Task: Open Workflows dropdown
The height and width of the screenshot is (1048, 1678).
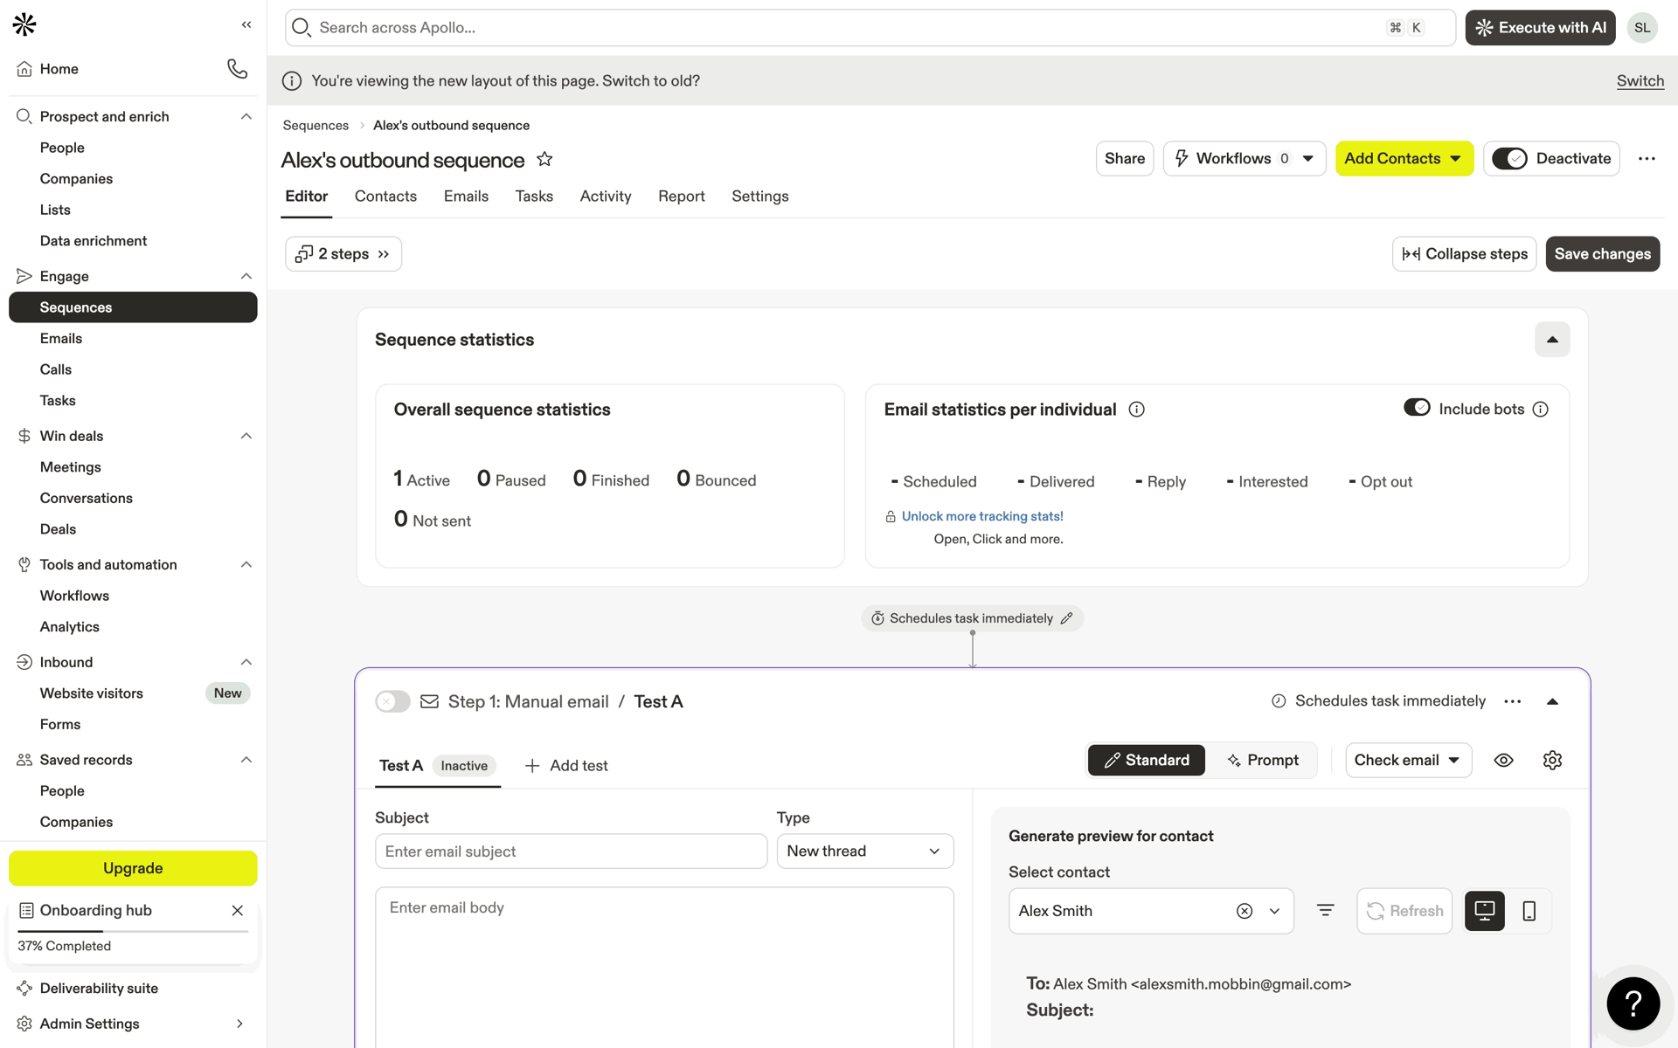Action: pos(1245,159)
